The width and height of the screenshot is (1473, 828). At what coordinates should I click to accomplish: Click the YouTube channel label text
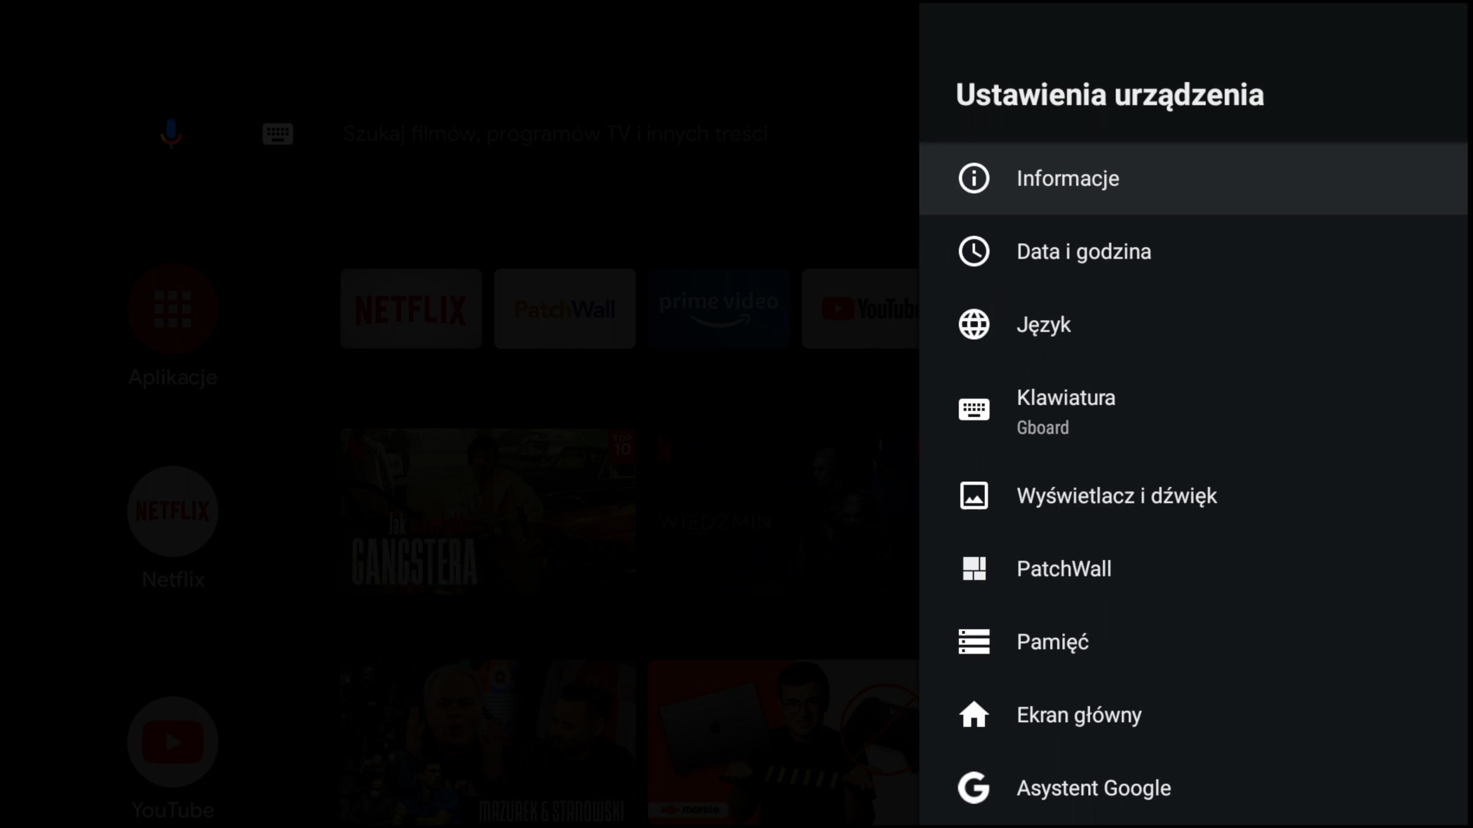pyautogui.click(x=173, y=810)
